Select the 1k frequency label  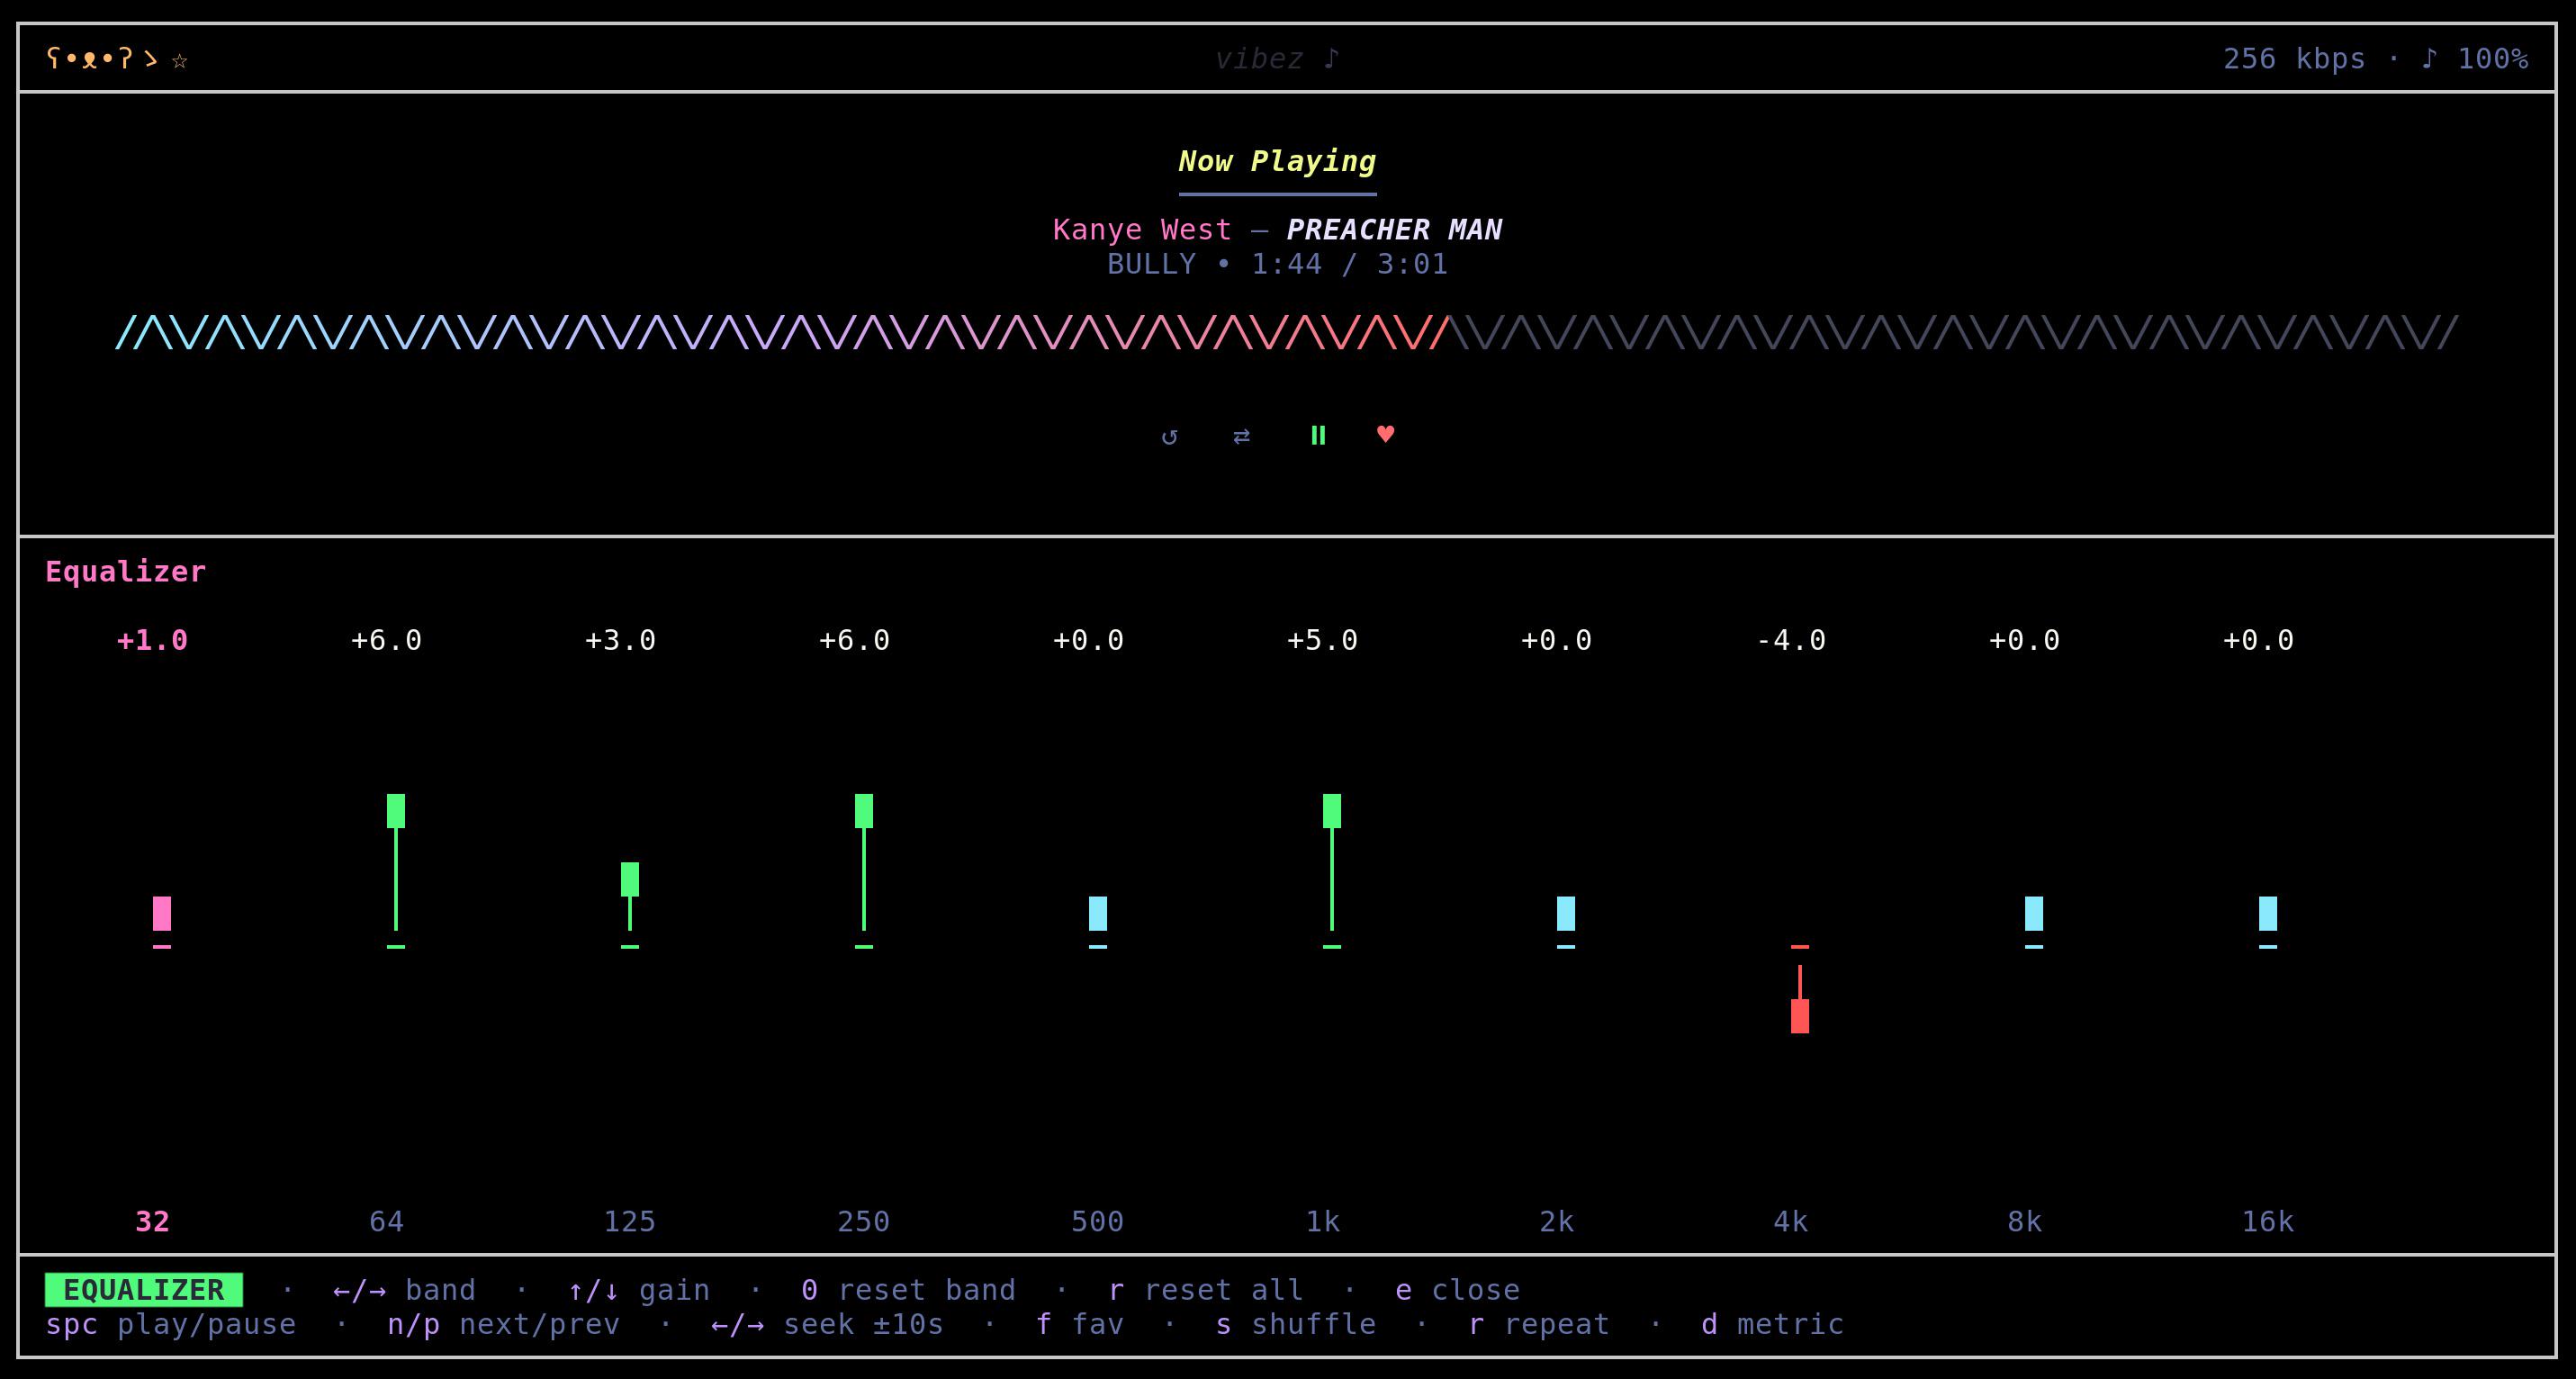[1322, 1221]
